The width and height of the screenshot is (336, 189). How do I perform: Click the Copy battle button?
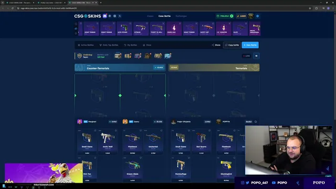point(232,45)
